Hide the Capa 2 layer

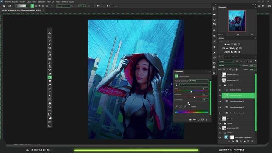pyautogui.click(x=220, y=119)
